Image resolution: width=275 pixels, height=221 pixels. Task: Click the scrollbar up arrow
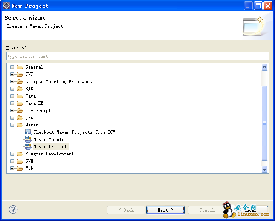[x=265, y=67]
